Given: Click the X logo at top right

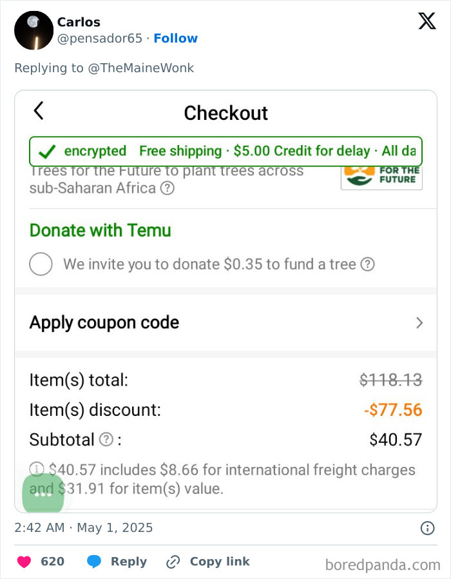Looking at the screenshot, I should pos(426,21).
